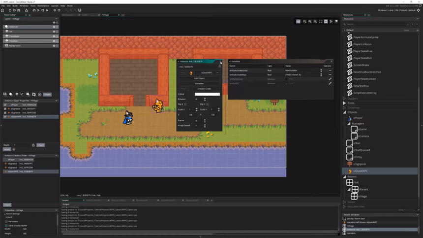This screenshot has width=423, height=238.
Task: Fit room to window icon
Action: coord(321,21)
